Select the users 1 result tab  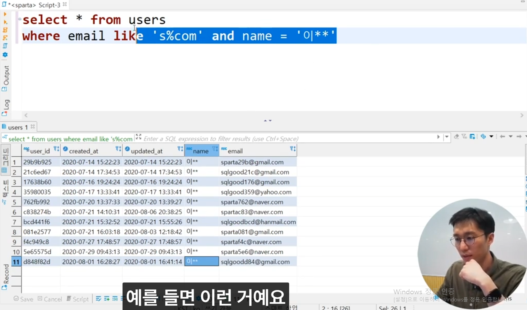click(x=18, y=127)
